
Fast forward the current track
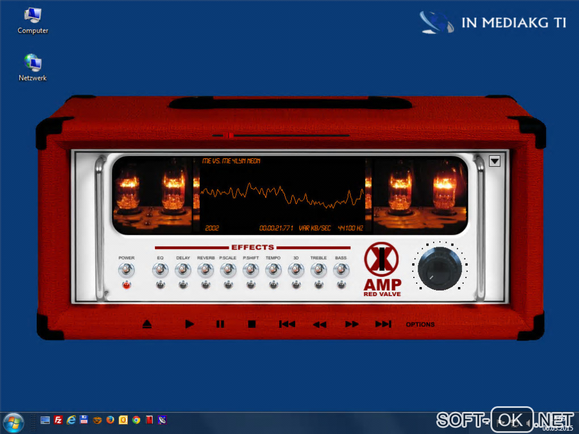(351, 324)
